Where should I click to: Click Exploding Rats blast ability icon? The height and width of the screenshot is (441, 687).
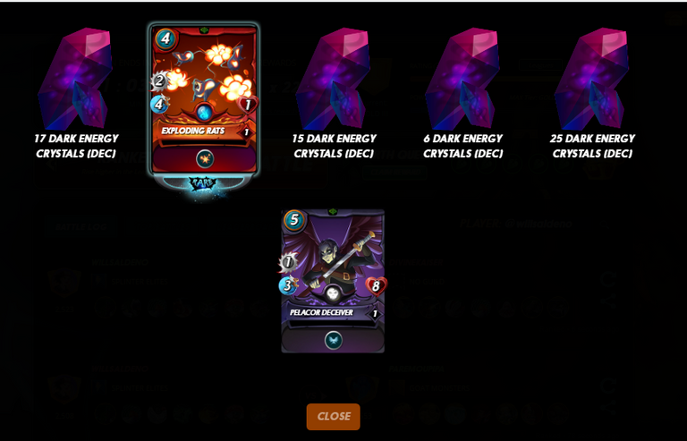(x=205, y=159)
